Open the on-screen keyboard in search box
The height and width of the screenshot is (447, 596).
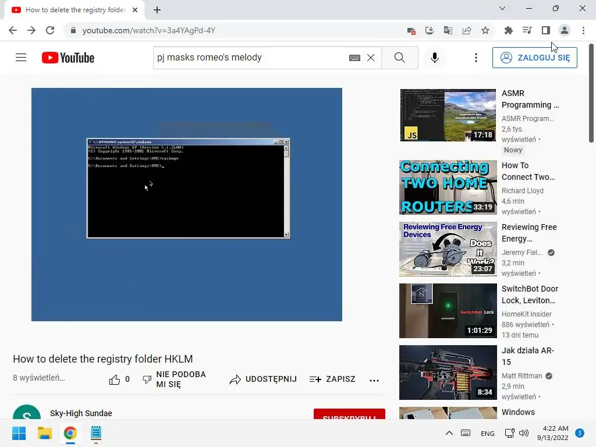354,58
